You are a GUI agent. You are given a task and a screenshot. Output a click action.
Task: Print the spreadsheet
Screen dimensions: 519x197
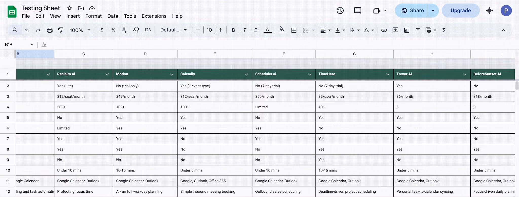(x=50, y=30)
